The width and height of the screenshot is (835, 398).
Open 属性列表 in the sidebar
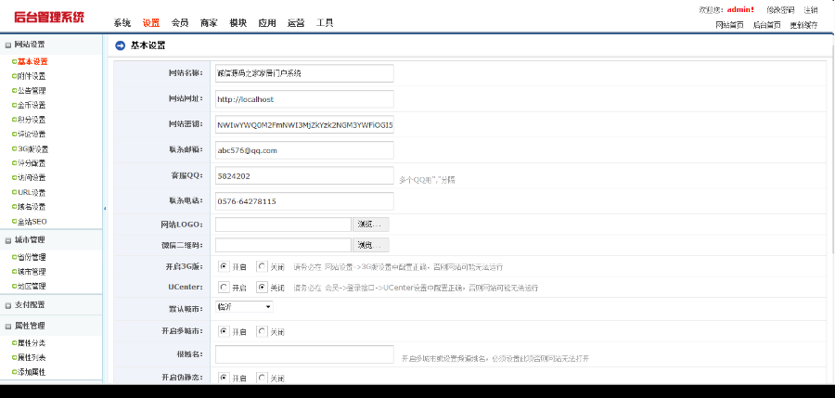pyautogui.click(x=32, y=357)
